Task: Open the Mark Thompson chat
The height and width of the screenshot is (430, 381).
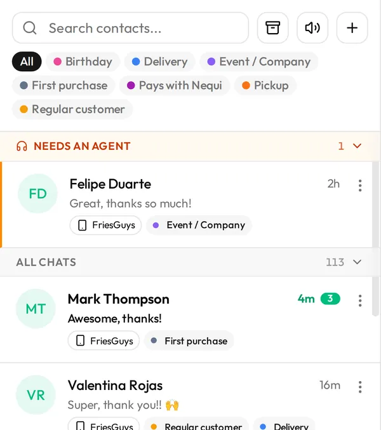Action: (187, 319)
